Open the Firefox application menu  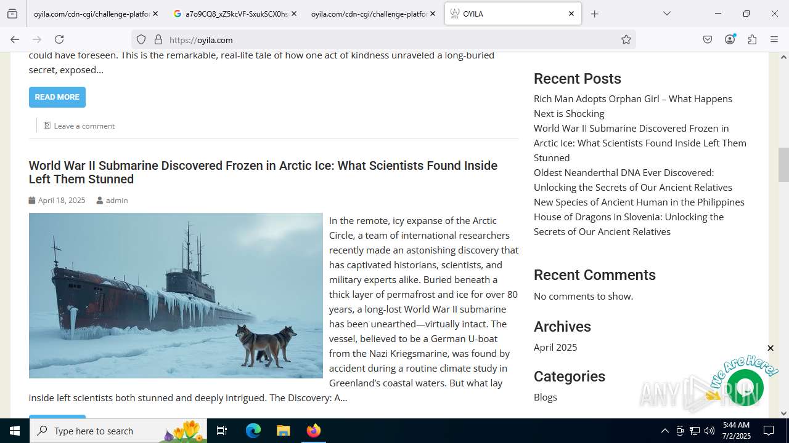pos(774,39)
